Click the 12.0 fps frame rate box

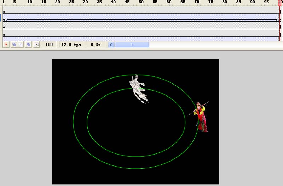(x=71, y=45)
